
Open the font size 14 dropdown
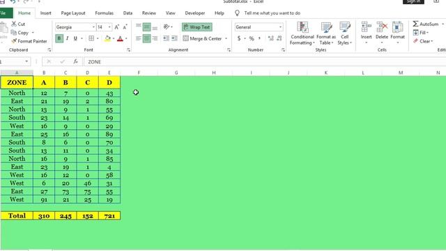tap(109, 27)
